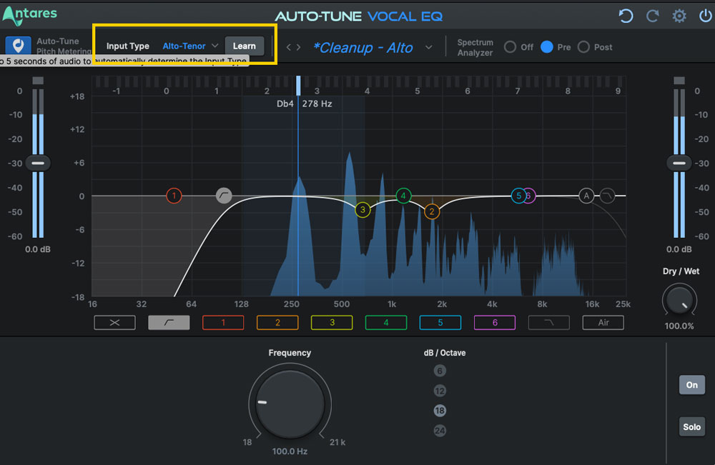Click the 100.0 Hz frequency value
This screenshot has height=465, width=715.
tap(290, 451)
